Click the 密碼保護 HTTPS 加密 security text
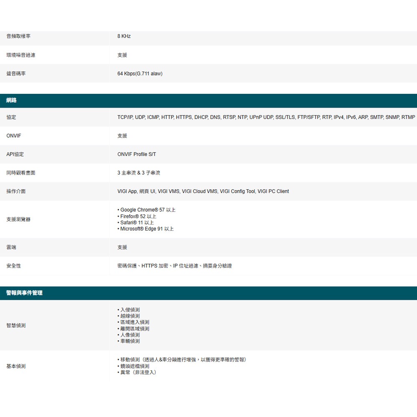Screen dimensions: 417x417 click(x=174, y=266)
